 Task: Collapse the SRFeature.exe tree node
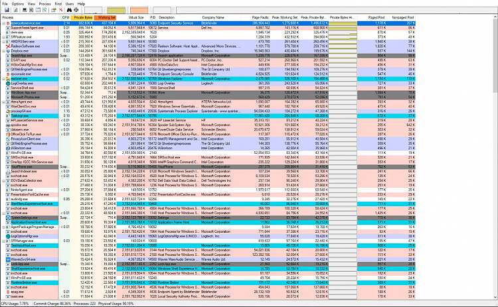[4, 37]
